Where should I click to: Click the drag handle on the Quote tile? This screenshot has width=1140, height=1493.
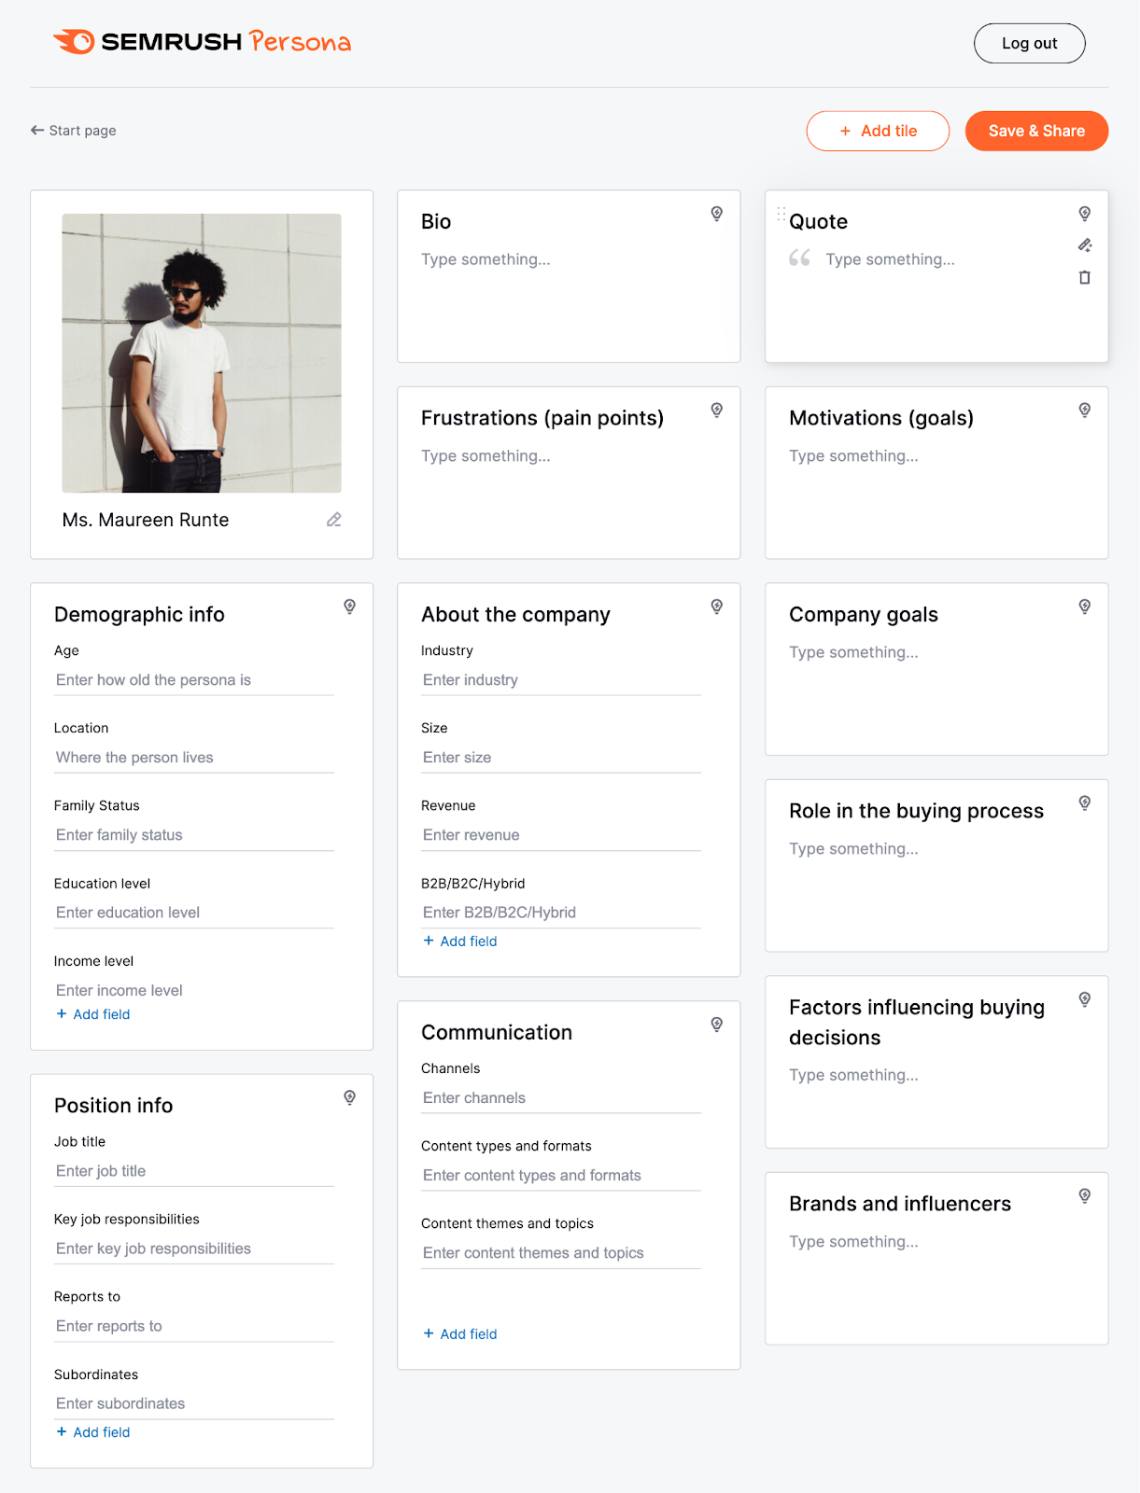point(780,216)
